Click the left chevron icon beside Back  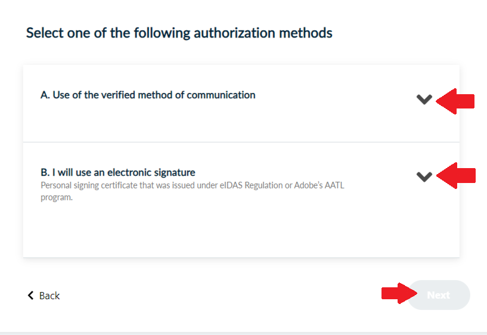pyautogui.click(x=30, y=295)
